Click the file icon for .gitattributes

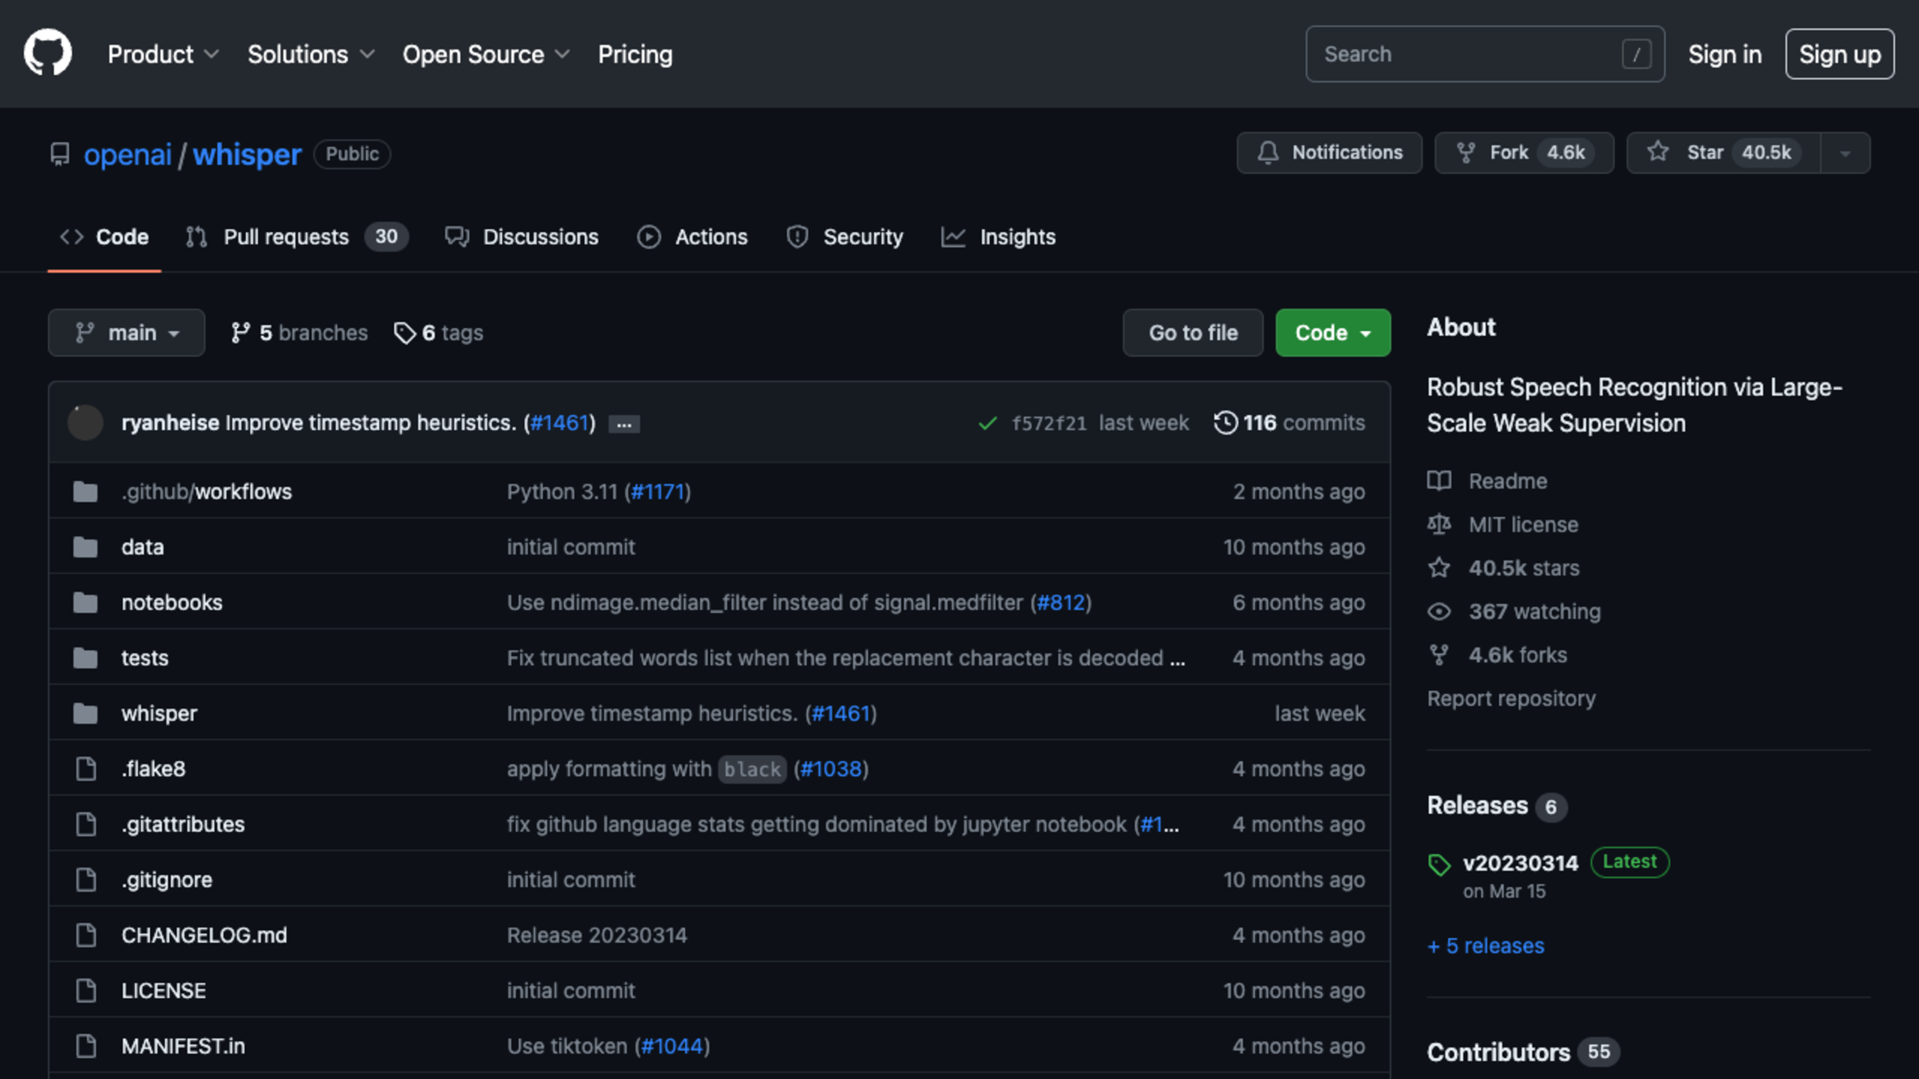tap(86, 824)
